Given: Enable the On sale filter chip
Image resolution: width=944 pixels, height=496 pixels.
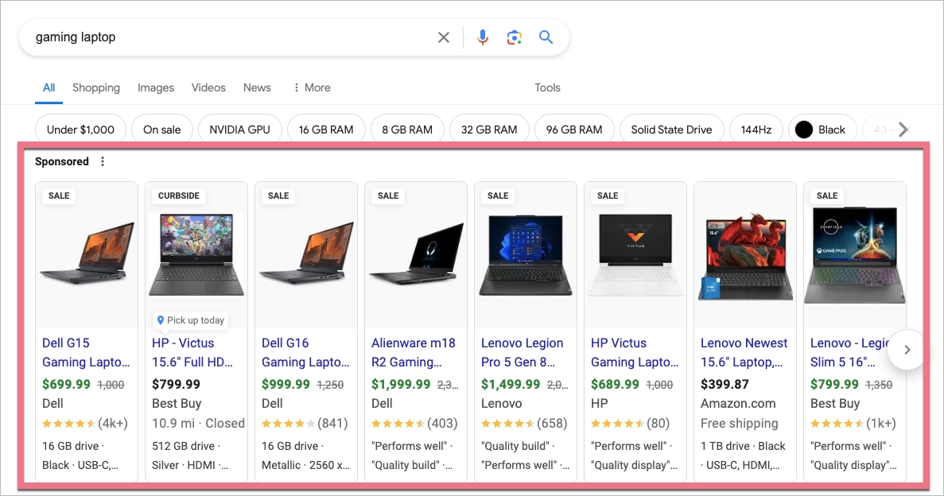Looking at the screenshot, I should click(x=161, y=130).
